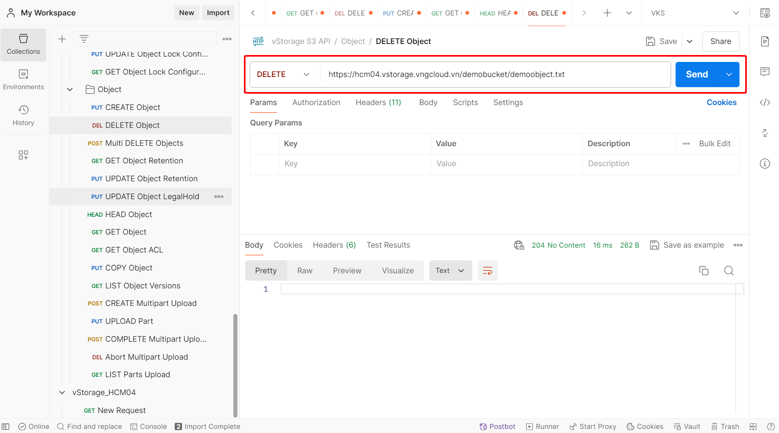This screenshot has height=433, width=779.
Task: Select Multi DELETE Objects request
Action: (144, 143)
